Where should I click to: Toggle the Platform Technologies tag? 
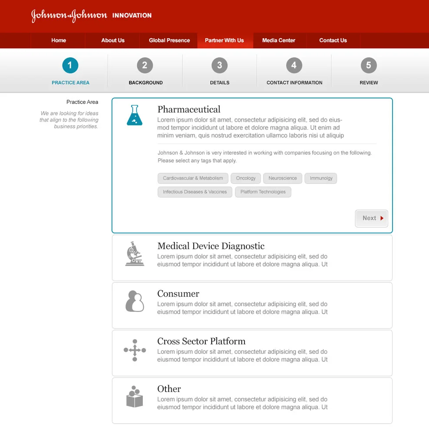(263, 192)
